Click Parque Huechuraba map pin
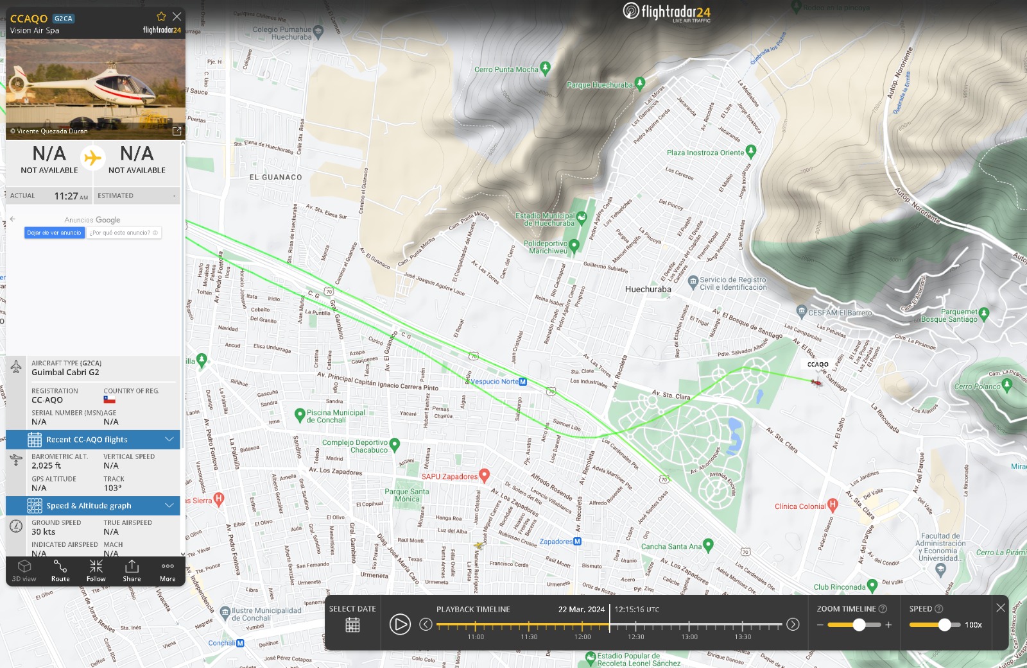 [639, 83]
